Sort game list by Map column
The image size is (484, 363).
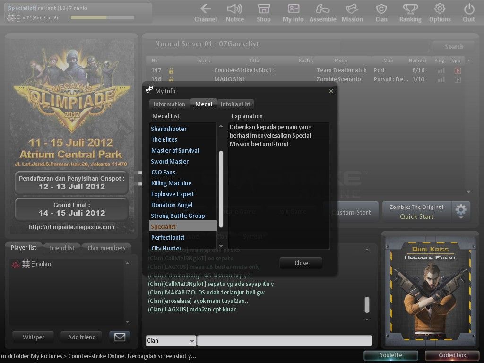[388, 60]
